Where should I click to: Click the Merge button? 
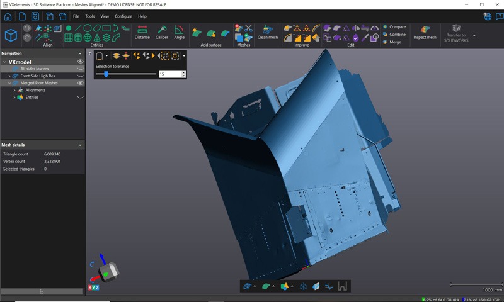click(395, 42)
